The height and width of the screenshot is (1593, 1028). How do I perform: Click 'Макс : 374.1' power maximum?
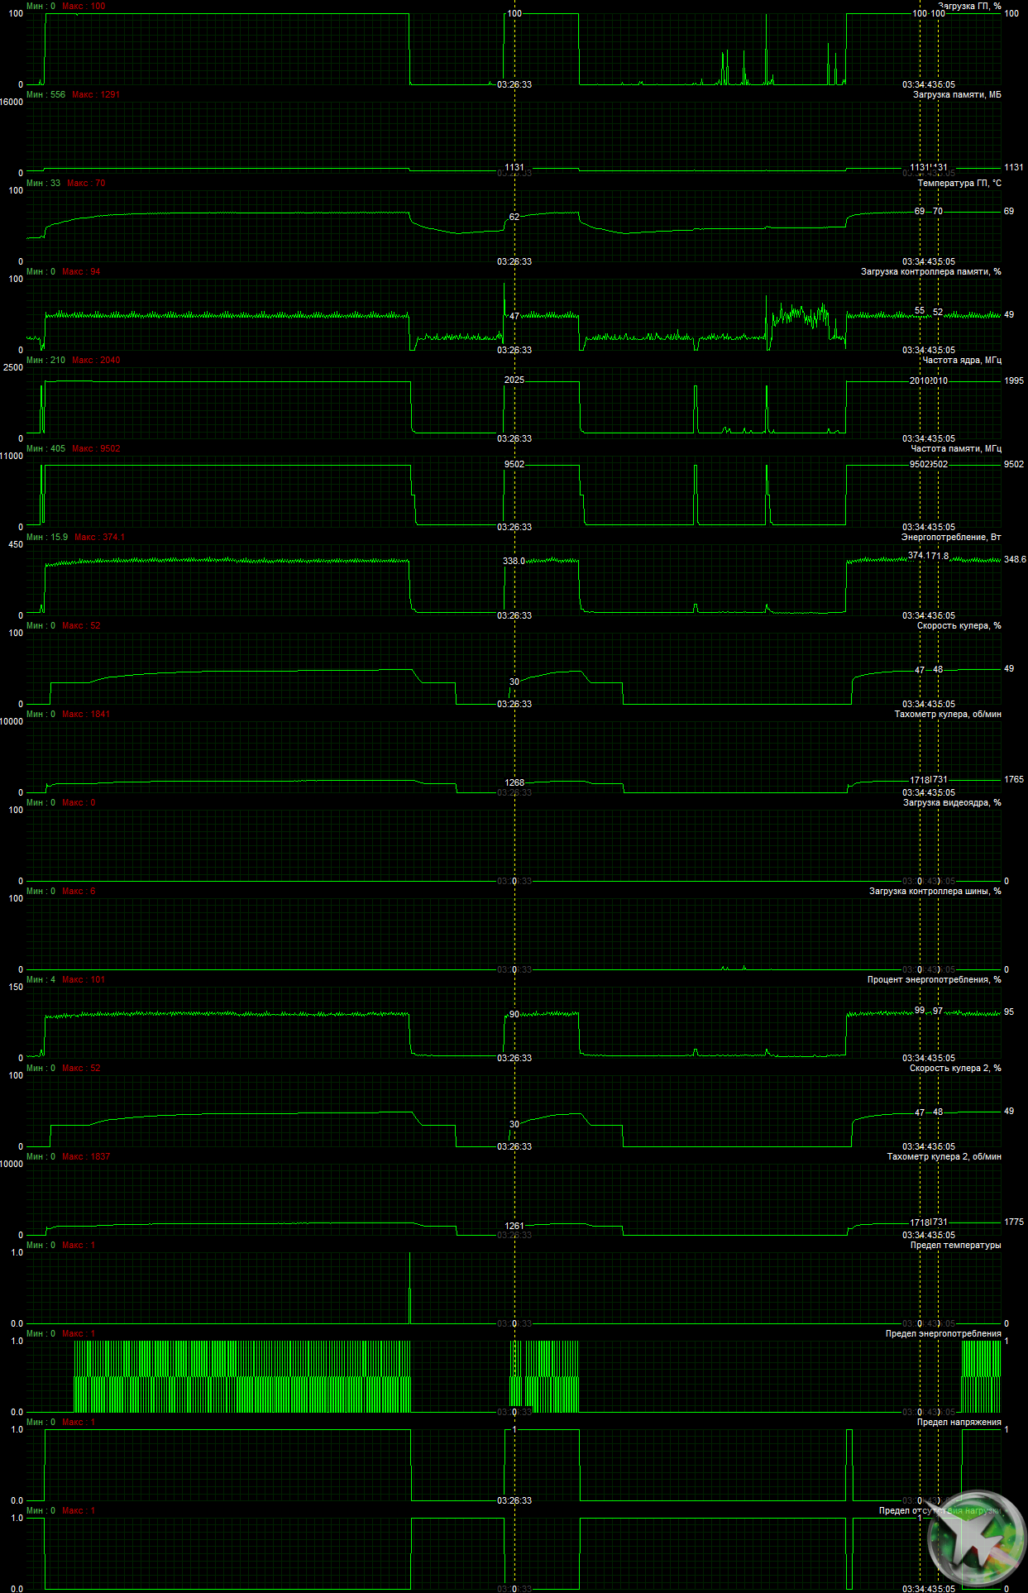99,537
